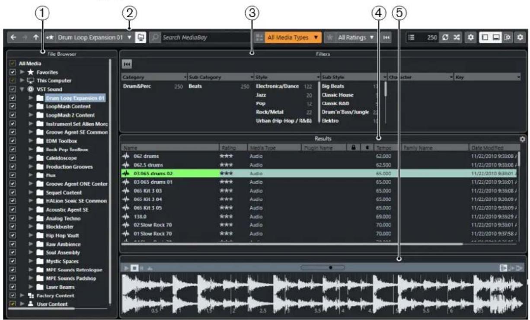Screen dimensions: 530x320
Task: Sort results by Rating column header
Action: [233, 147]
